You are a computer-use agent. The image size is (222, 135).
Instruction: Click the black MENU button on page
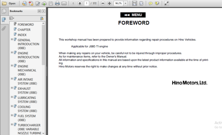133,15
